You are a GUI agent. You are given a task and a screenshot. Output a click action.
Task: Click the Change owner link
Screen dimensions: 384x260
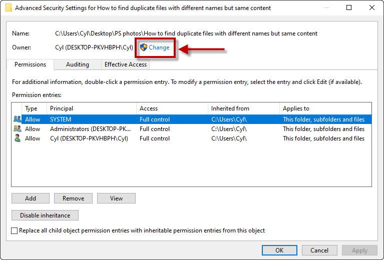(x=159, y=47)
